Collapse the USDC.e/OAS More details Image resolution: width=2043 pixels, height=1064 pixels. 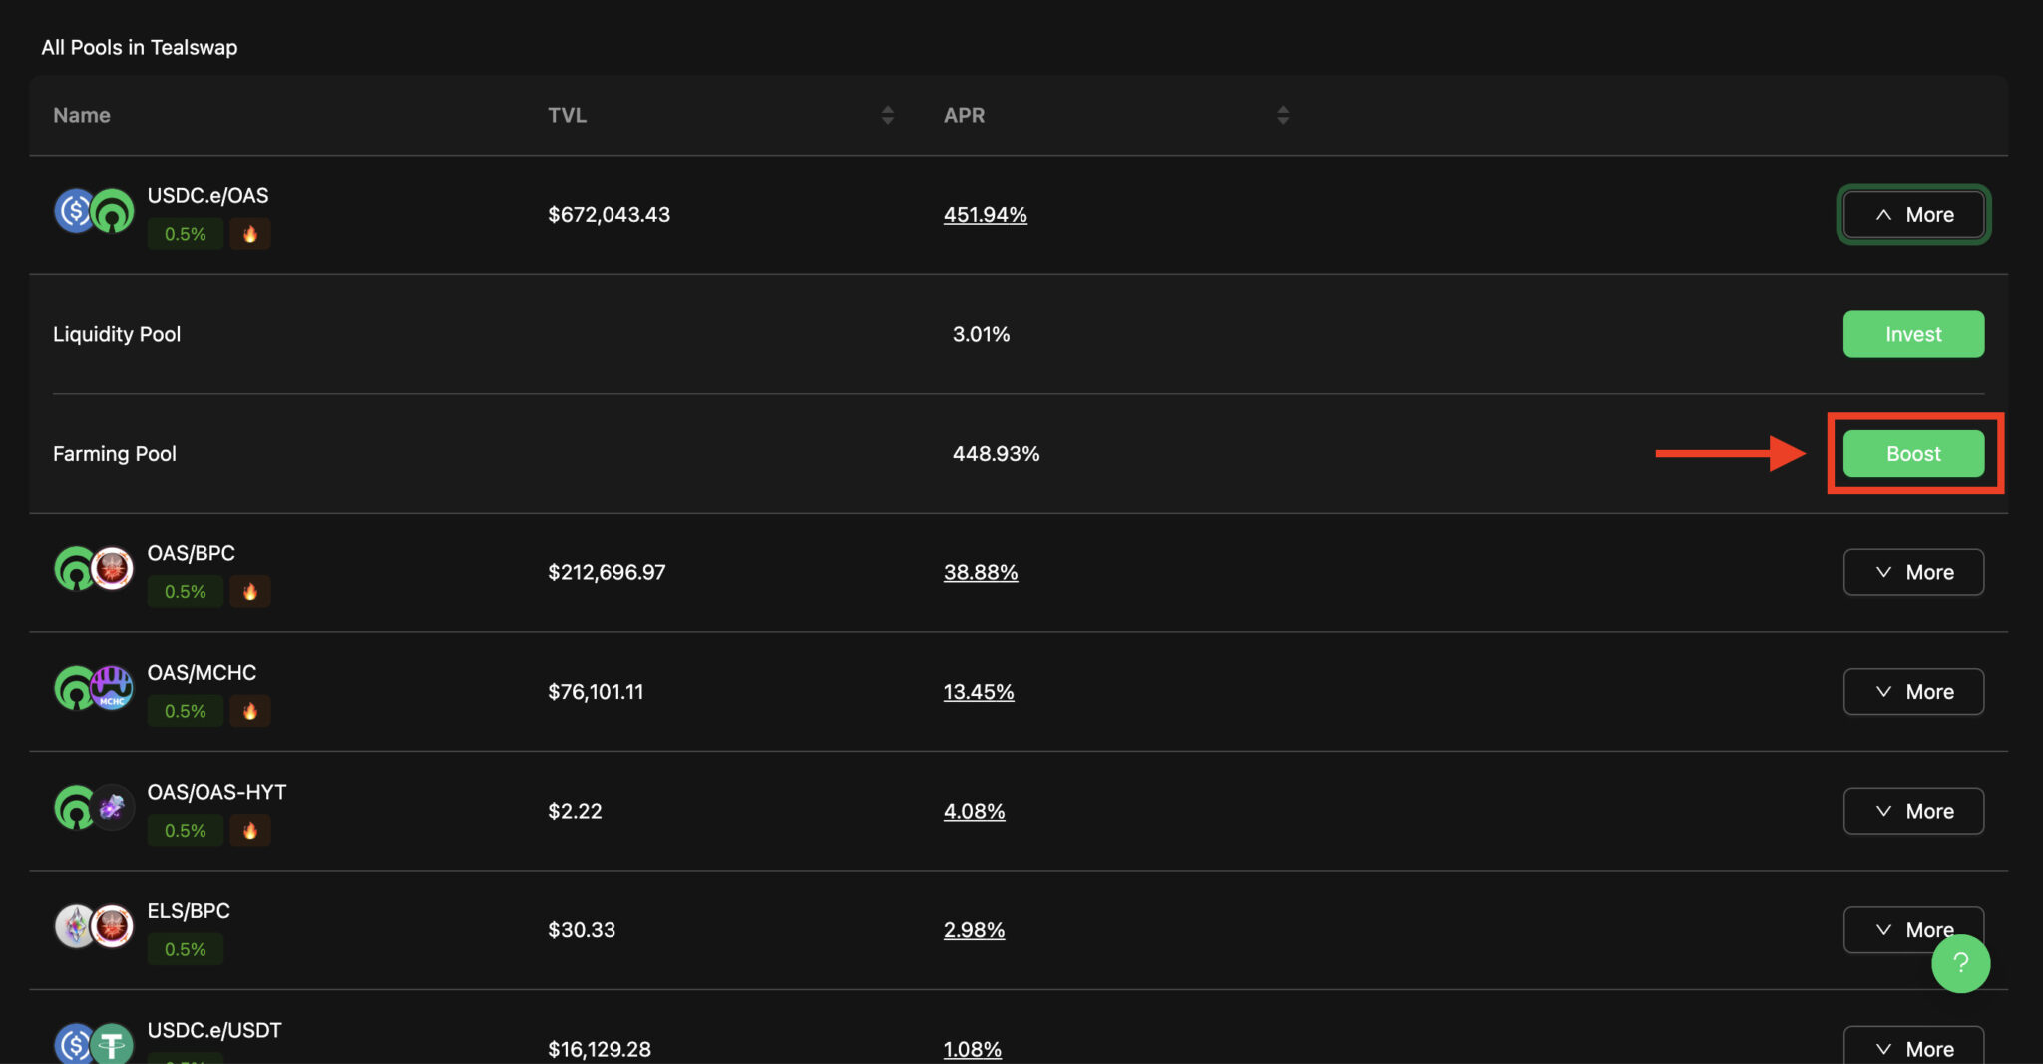(x=1912, y=215)
